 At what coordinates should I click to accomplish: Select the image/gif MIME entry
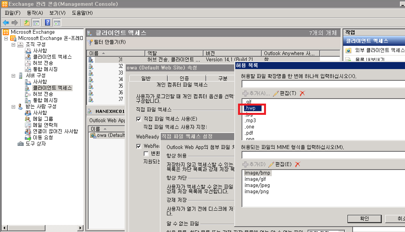(x=255, y=179)
